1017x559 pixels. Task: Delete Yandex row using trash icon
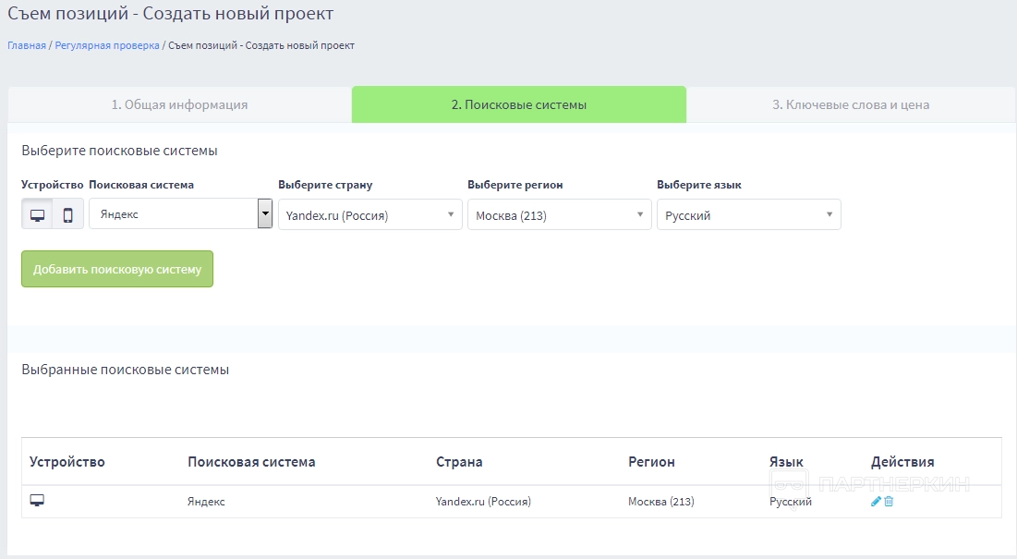point(889,502)
